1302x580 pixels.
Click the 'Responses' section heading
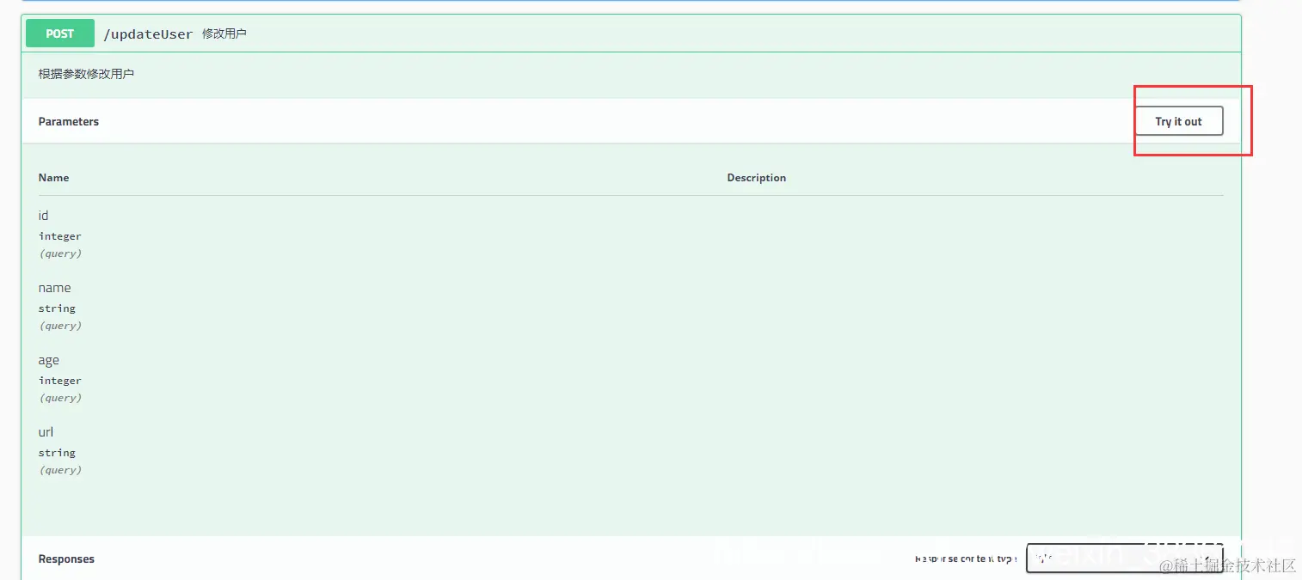pyautogui.click(x=66, y=559)
